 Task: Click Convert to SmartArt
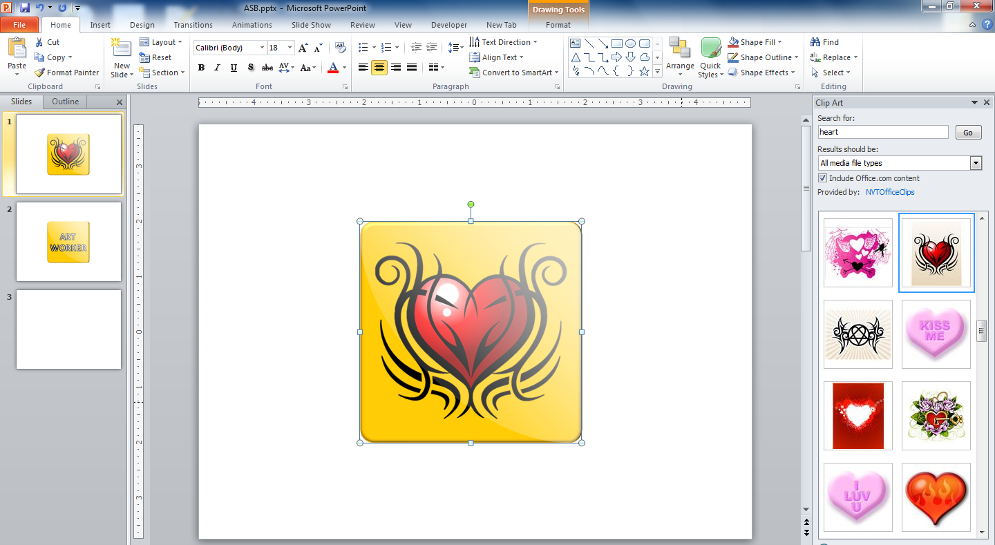(x=513, y=73)
